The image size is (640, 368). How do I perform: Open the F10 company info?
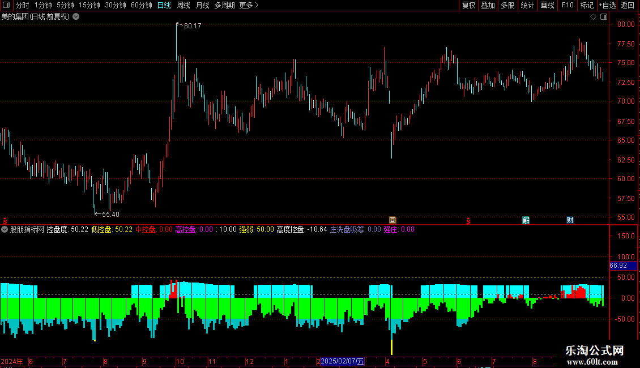(568, 5)
